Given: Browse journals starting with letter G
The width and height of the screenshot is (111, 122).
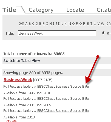Looking at the screenshot, I should tap(47, 24).
